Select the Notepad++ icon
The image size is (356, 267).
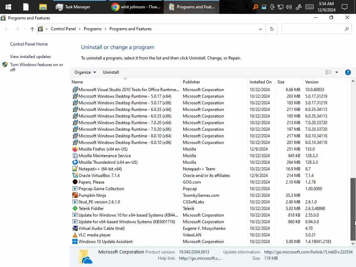click(75, 169)
